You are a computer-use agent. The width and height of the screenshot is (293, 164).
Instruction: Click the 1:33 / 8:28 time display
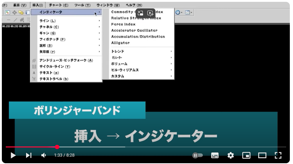point(64,155)
